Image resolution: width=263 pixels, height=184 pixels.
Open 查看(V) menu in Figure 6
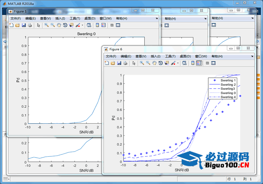pyautogui.click(x=141, y=56)
